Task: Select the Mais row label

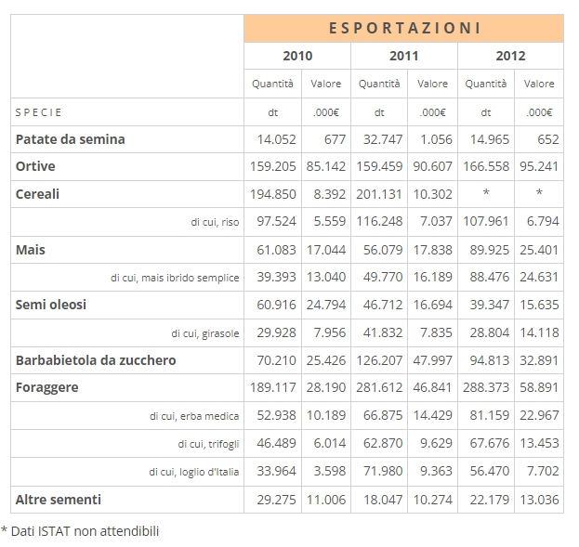Action: tap(31, 250)
